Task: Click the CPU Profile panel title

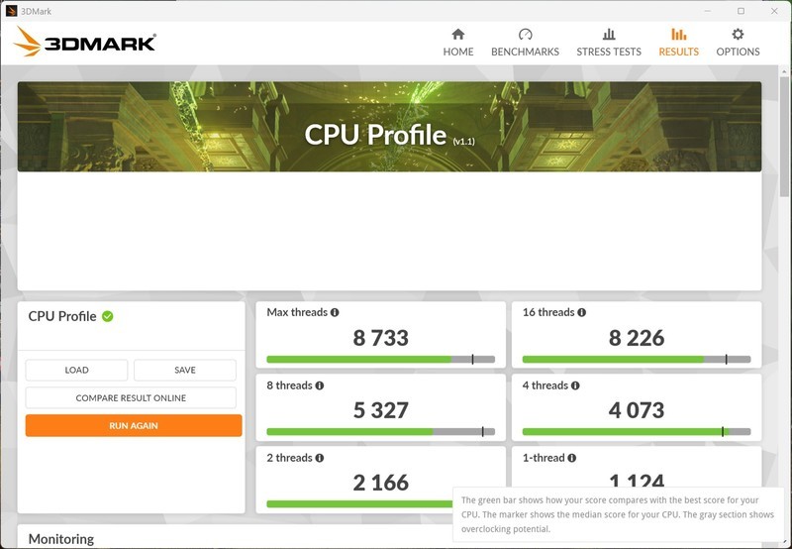Action: (x=62, y=316)
